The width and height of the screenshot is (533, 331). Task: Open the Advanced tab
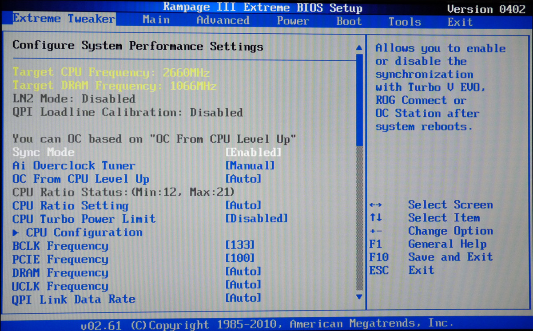pos(223,20)
